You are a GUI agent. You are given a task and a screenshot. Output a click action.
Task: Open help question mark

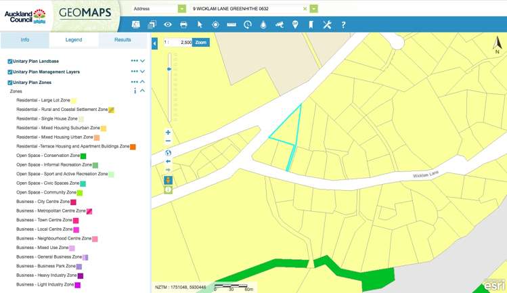[343, 25]
